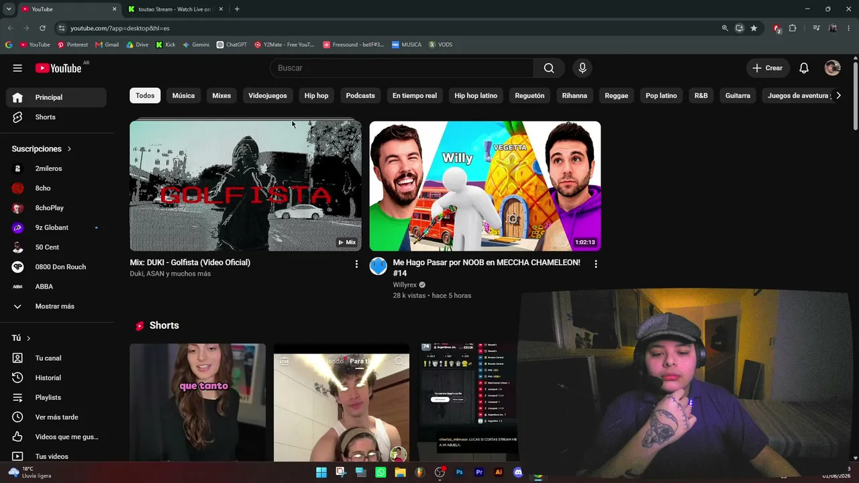Close the toutao Stream browser tab
Screen dimensions: 859x483
click(219, 9)
